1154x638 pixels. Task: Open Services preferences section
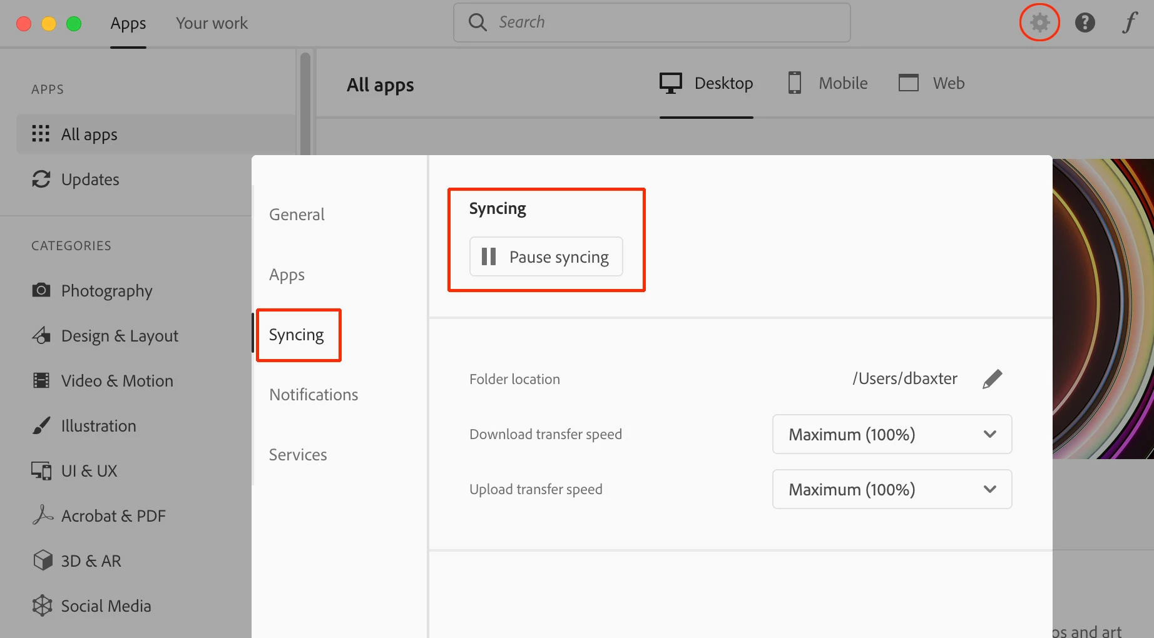(x=298, y=455)
